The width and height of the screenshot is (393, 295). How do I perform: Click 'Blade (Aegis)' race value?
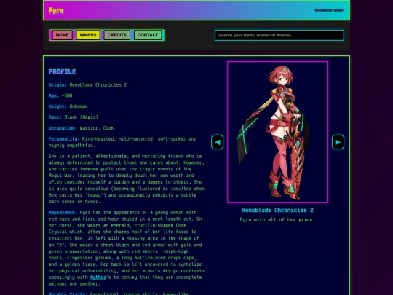[x=82, y=117]
